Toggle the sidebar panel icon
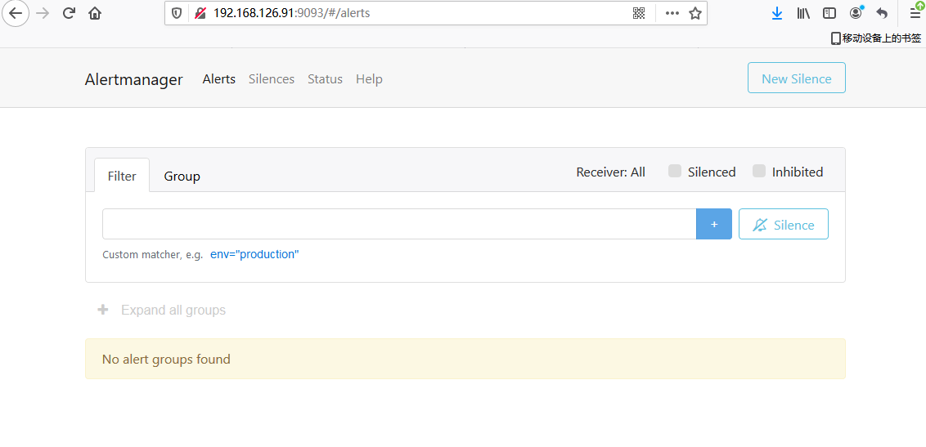The width and height of the screenshot is (926, 447). click(x=829, y=13)
